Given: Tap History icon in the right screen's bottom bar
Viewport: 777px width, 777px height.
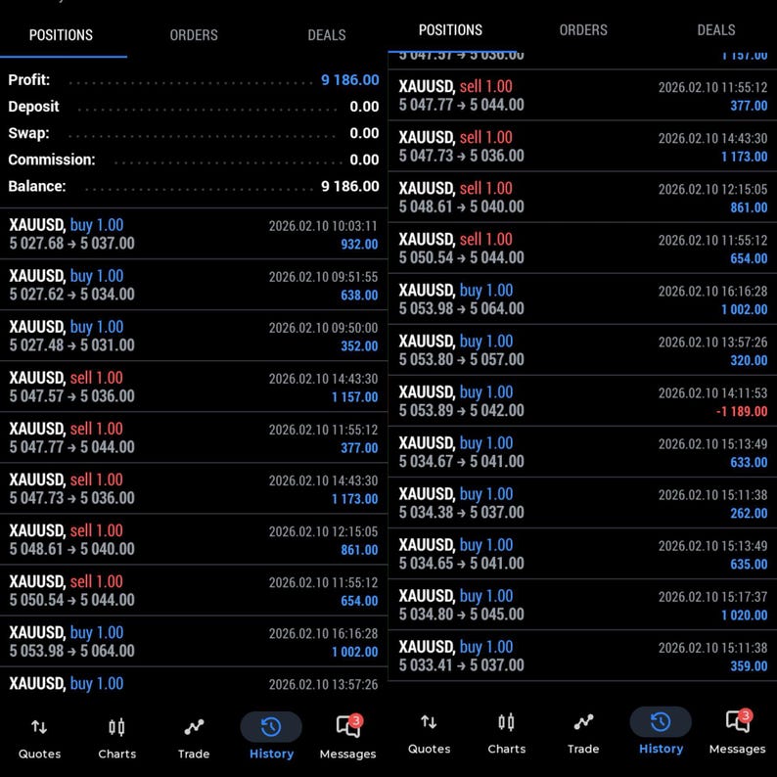Looking at the screenshot, I should click(x=661, y=722).
